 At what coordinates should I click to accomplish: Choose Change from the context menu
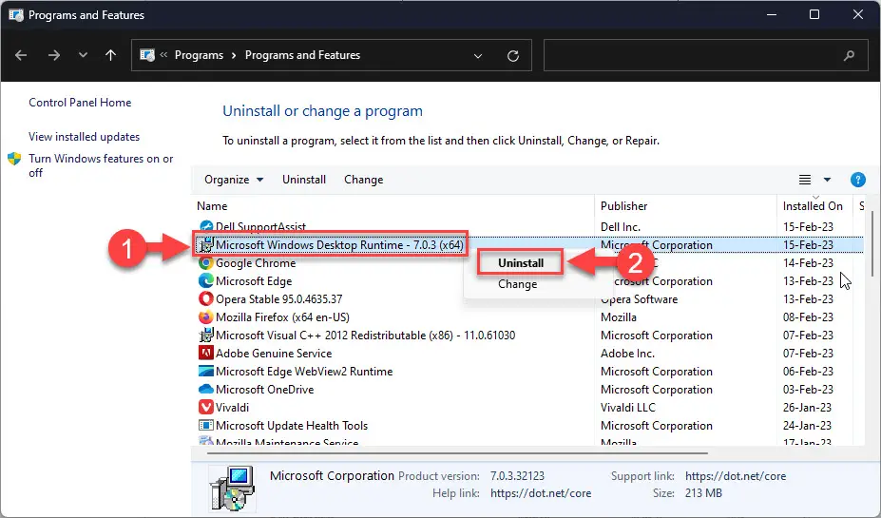tap(517, 284)
